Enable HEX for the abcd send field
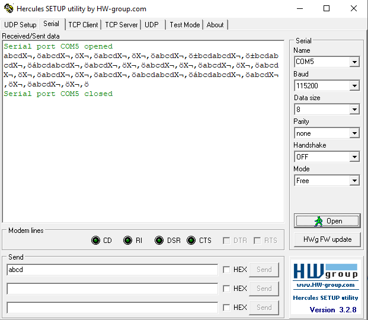Viewport: 368px width, 320px height. point(226,270)
